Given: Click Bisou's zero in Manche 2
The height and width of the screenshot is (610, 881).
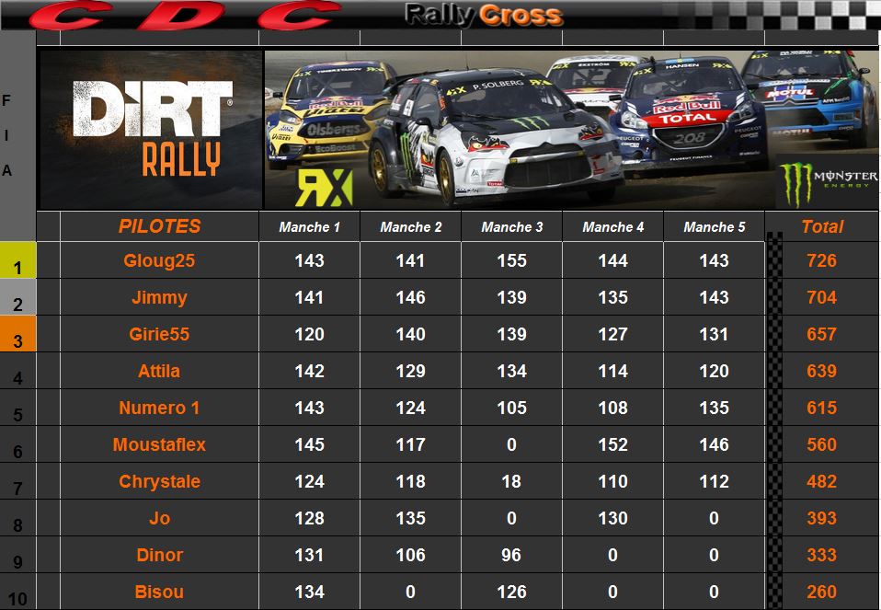Looking at the screenshot, I should (x=411, y=592).
